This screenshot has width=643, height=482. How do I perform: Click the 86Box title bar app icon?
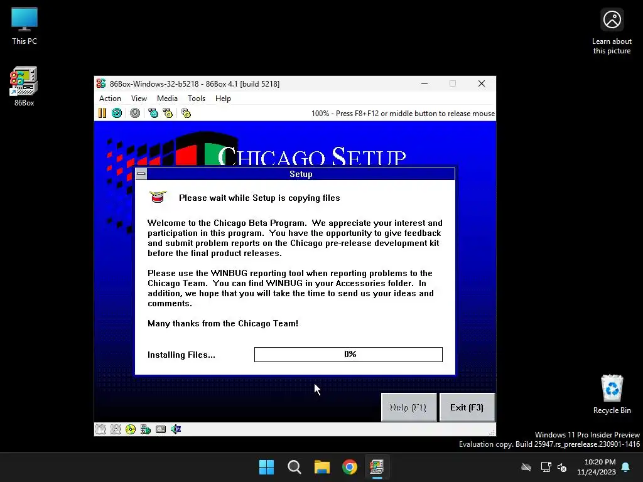pos(101,83)
